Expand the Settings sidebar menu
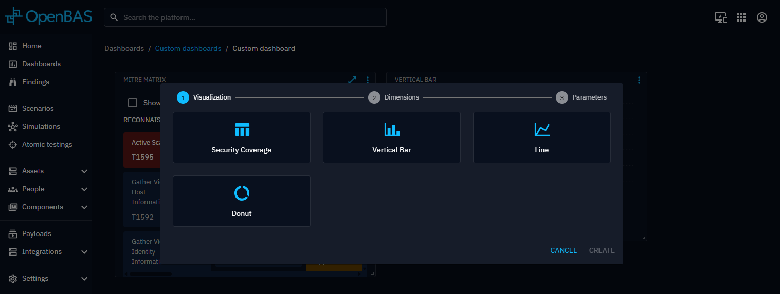 [x=84, y=279]
